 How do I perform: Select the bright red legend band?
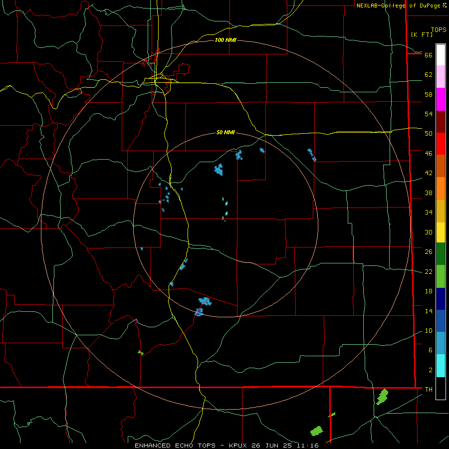coord(441,144)
